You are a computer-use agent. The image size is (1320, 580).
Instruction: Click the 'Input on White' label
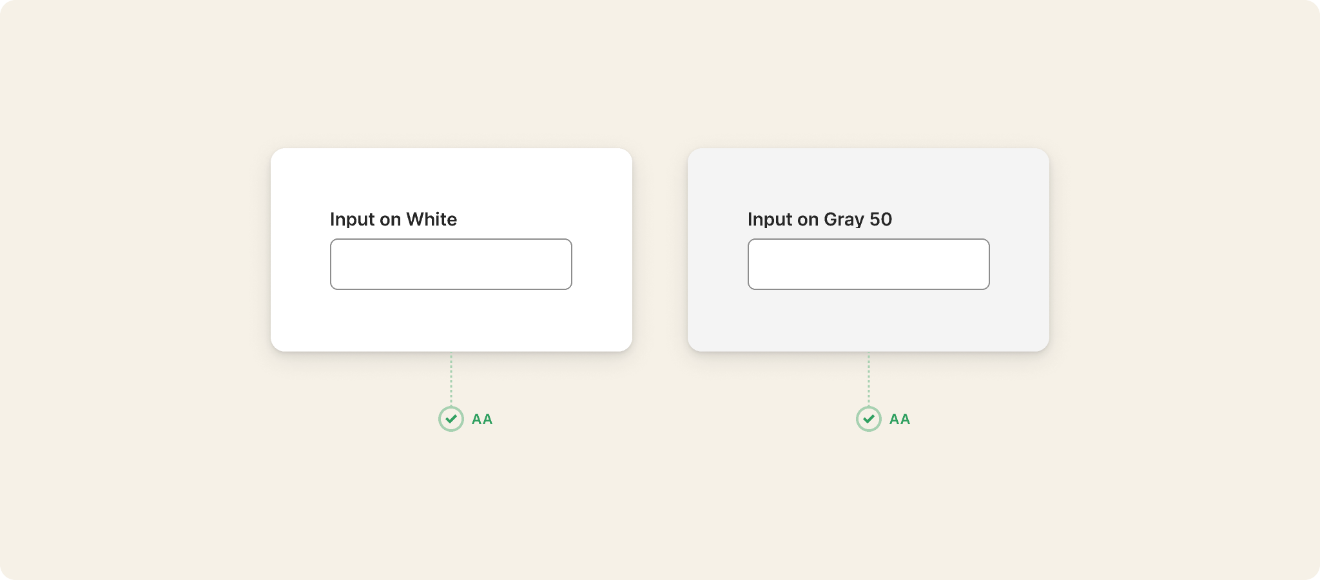click(393, 219)
